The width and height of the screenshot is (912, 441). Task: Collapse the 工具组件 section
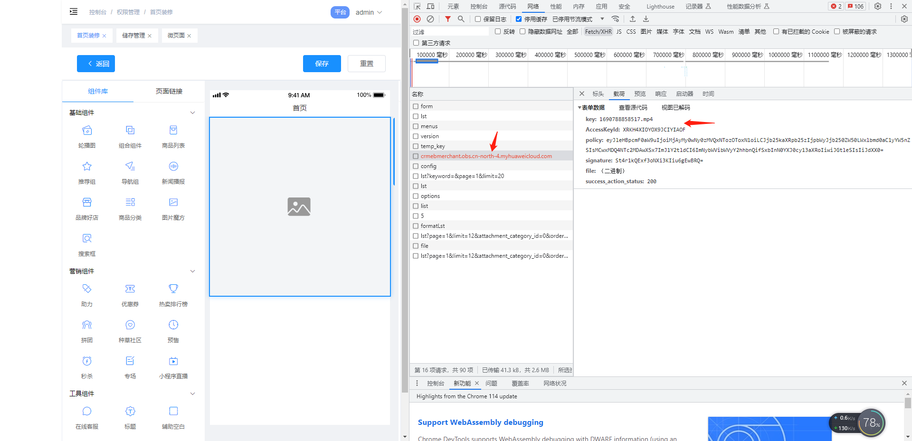click(192, 394)
